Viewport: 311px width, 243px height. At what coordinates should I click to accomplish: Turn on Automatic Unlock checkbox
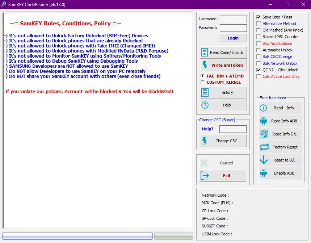(x=259, y=50)
